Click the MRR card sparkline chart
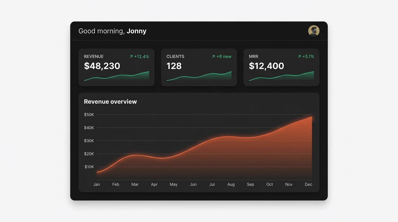 click(281, 76)
